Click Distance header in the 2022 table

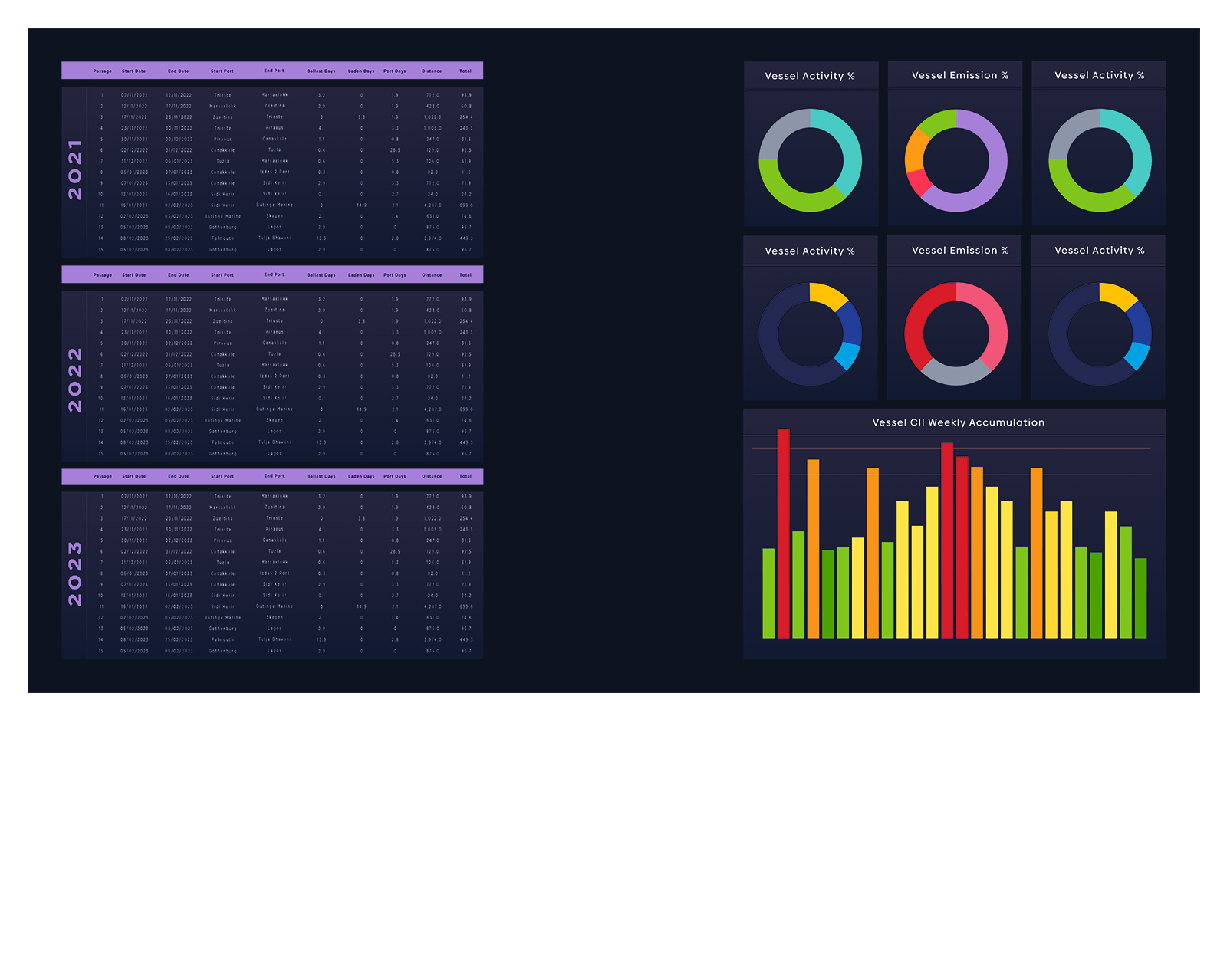[432, 275]
